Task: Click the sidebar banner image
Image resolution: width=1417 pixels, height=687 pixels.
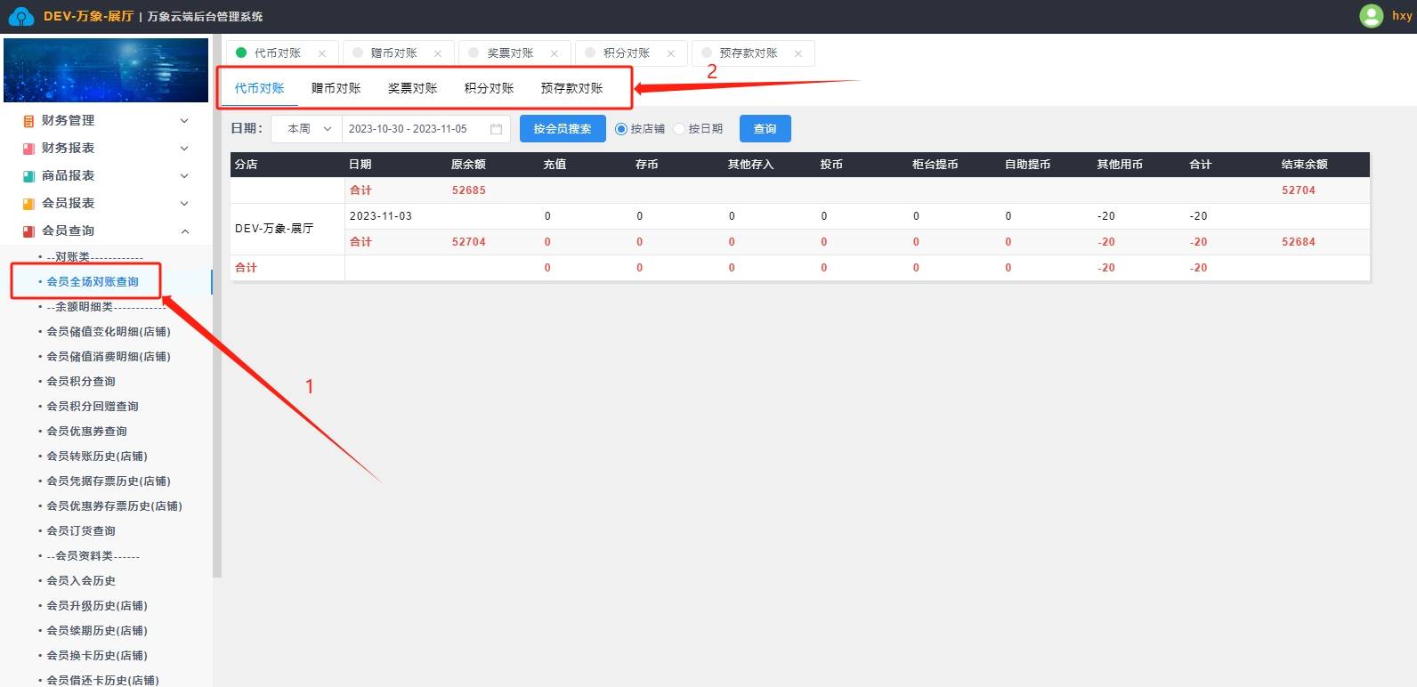Action: pos(106,70)
